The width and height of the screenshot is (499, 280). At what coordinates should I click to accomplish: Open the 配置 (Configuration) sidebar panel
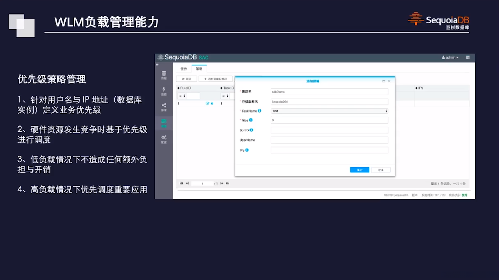click(x=164, y=138)
